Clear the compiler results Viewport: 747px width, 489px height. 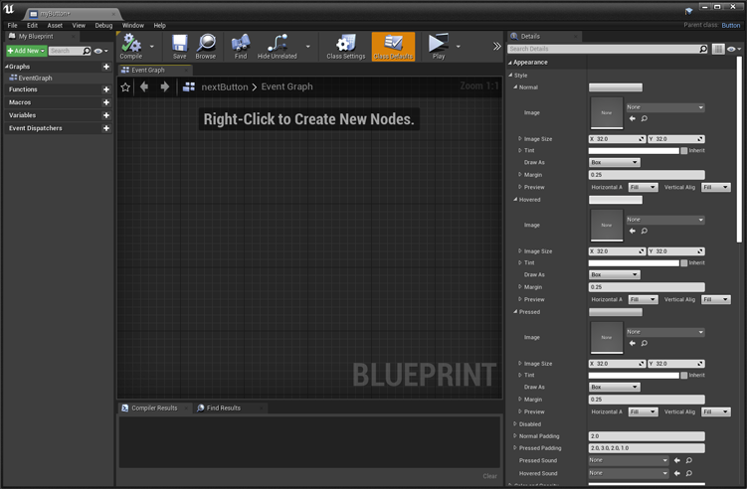point(489,476)
